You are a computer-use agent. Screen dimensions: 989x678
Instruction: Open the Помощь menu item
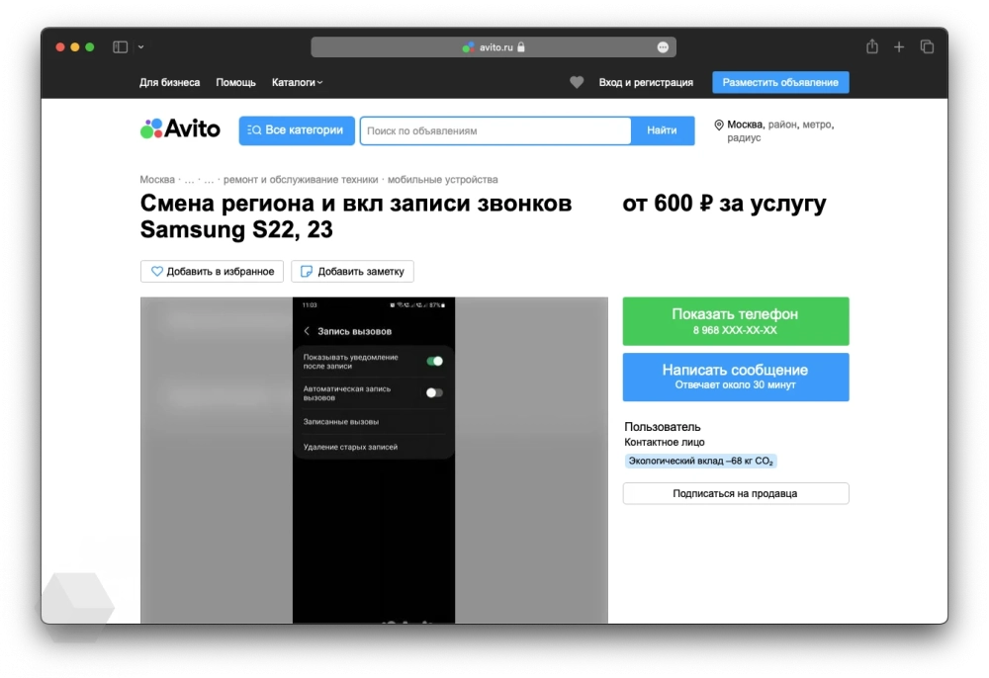(x=235, y=83)
